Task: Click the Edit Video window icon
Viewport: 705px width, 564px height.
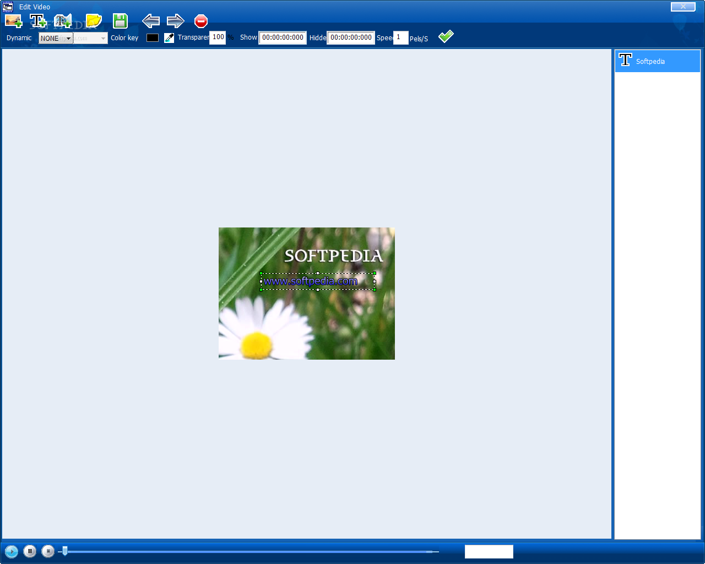Action: (x=8, y=7)
